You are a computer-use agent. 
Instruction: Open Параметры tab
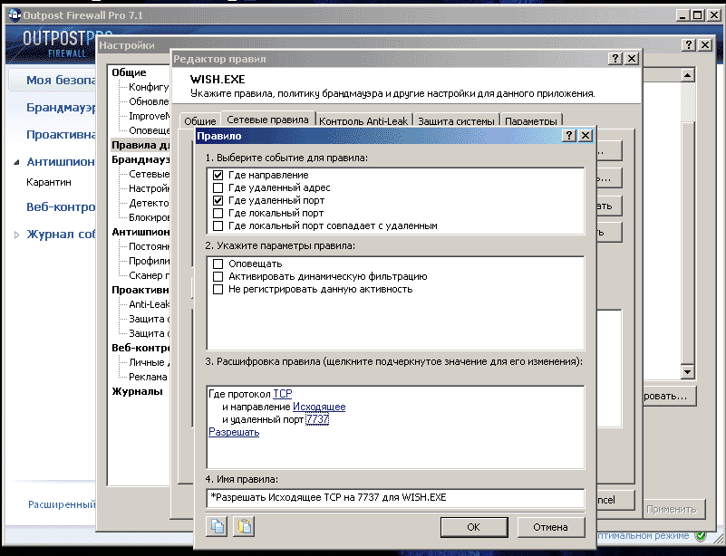(530, 121)
